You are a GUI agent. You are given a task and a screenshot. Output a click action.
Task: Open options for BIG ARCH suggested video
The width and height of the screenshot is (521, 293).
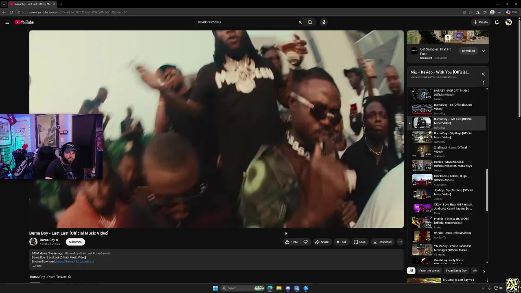point(487,280)
